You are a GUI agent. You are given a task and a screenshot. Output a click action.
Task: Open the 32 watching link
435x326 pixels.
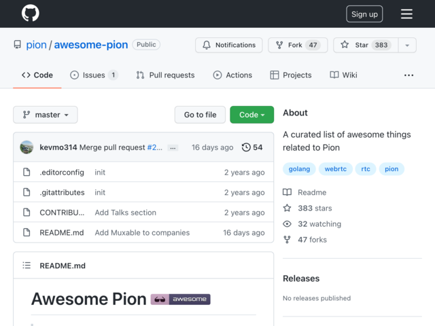(x=319, y=223)
